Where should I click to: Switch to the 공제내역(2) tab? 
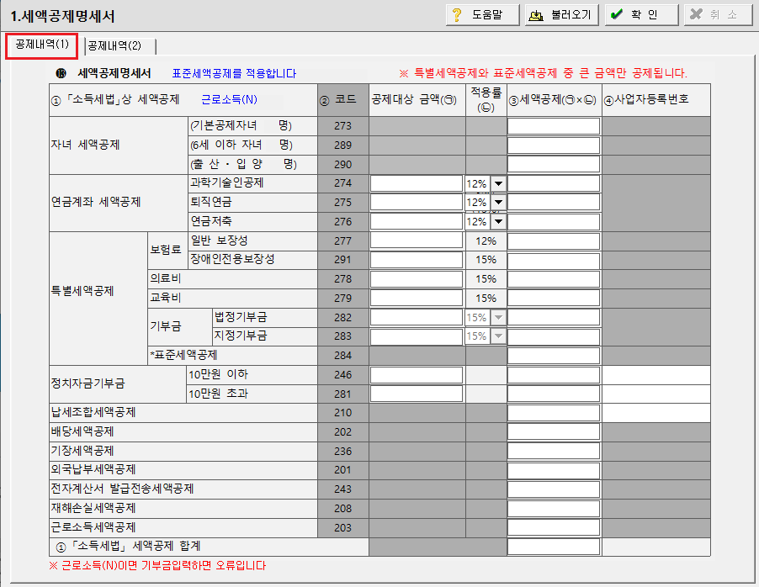click(x=120, y=46)
